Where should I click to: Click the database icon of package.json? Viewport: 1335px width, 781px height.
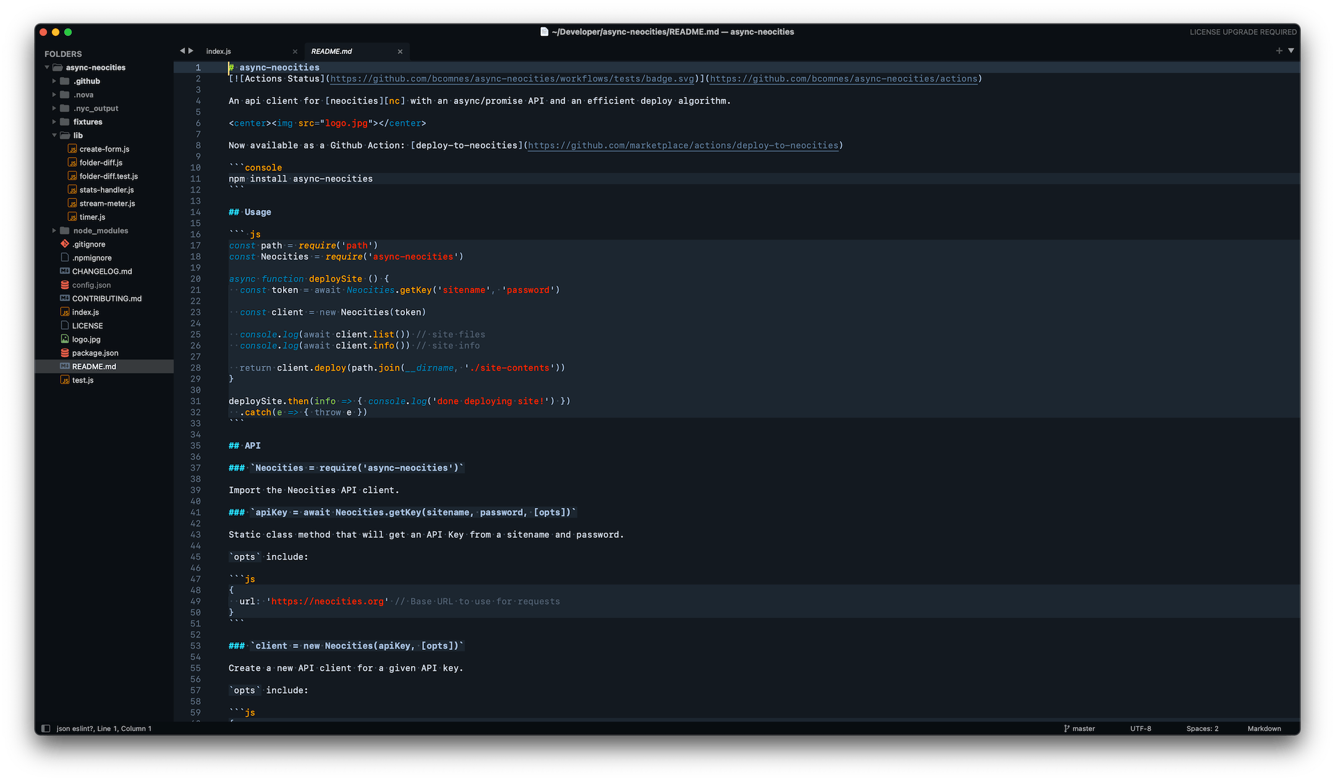(65, 353)
